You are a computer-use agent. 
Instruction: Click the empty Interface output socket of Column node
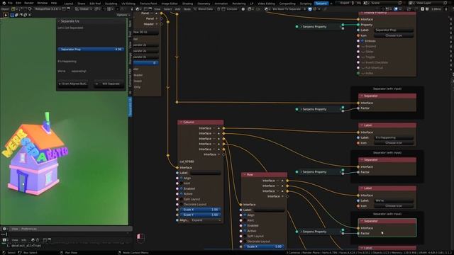pyautogui.click(x=223, y=154)
